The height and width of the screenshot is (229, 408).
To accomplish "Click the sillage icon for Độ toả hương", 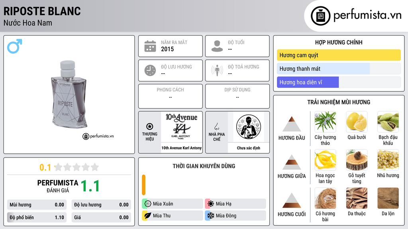I will (x=217, y=70).
